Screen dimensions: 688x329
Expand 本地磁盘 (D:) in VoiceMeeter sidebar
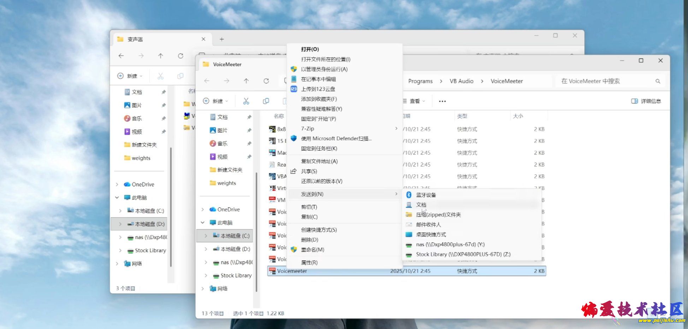pyautogui.click(x=206, y=249)
